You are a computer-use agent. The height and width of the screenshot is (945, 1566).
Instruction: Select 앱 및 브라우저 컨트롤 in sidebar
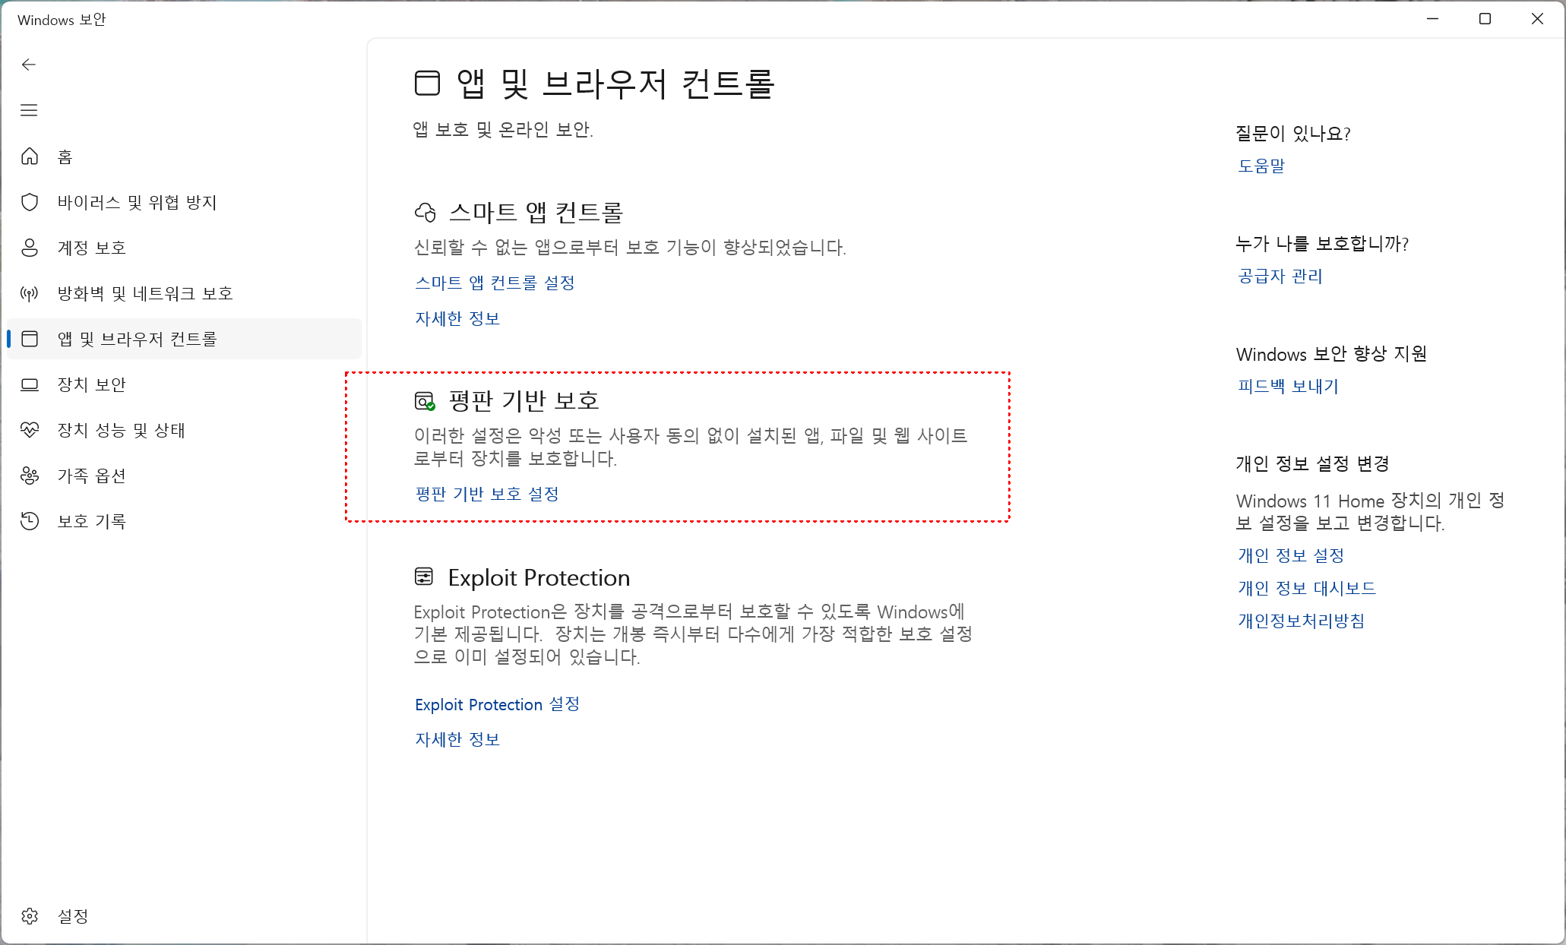(x=30, y=339)
